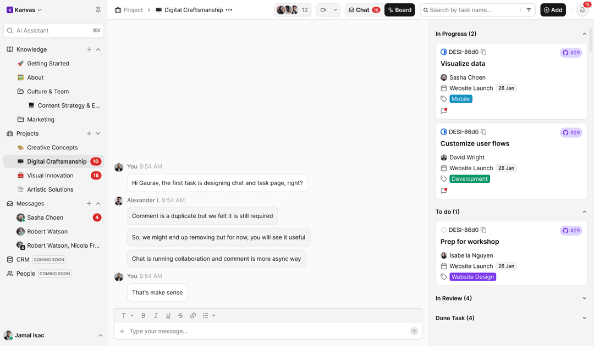
Task: Click the Add button
Action: tap(553, 9)
